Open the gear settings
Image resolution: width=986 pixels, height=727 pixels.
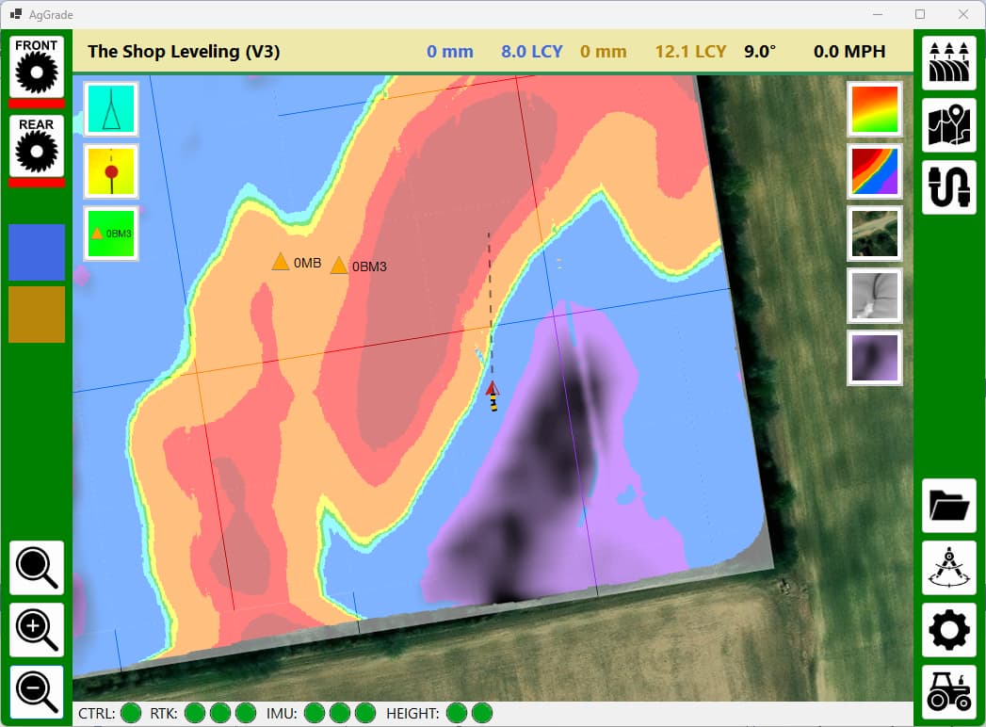[948, 630]
